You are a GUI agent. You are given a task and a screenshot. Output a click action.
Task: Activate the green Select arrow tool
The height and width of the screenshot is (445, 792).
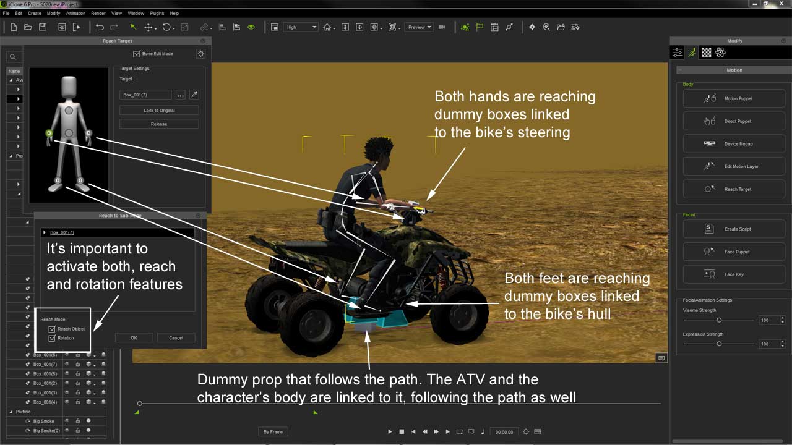[133, 27]
